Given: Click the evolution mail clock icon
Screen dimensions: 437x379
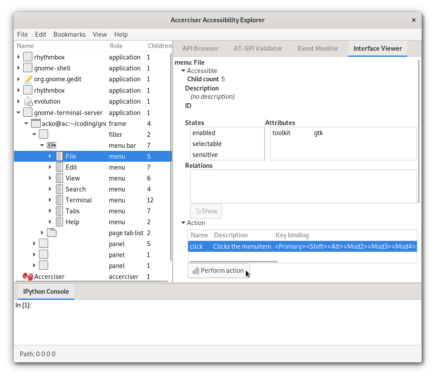Looking at the screenshot, I should pos(28,101).
